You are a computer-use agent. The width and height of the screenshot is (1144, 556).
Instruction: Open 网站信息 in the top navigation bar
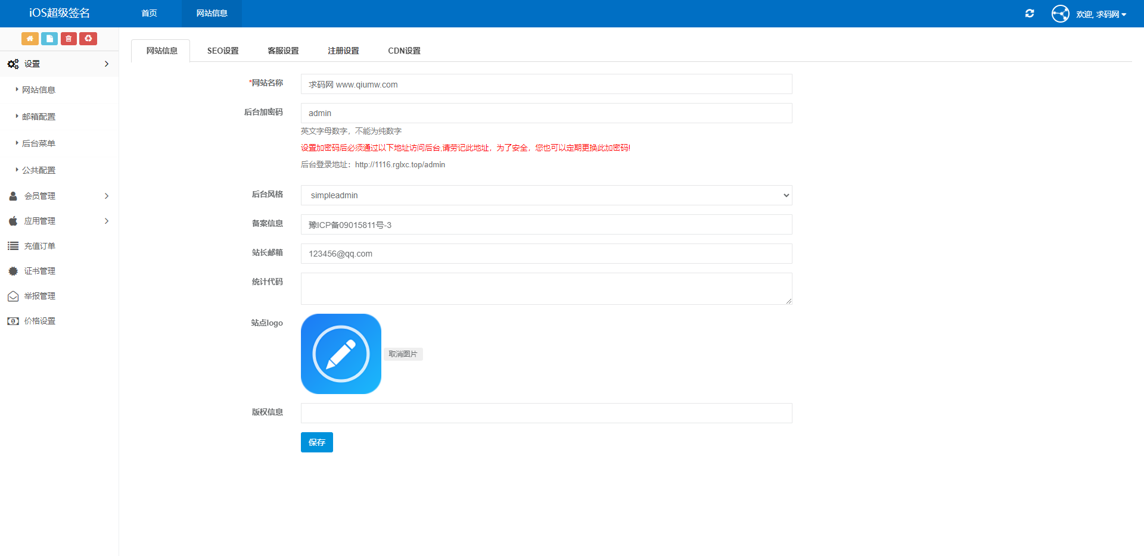pos(212,13)
